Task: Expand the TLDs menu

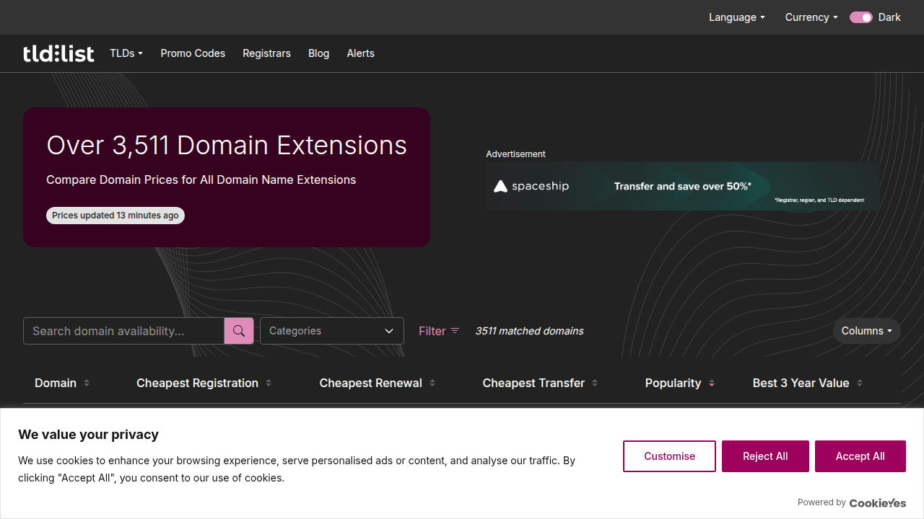Action: (x=126, y=53)
